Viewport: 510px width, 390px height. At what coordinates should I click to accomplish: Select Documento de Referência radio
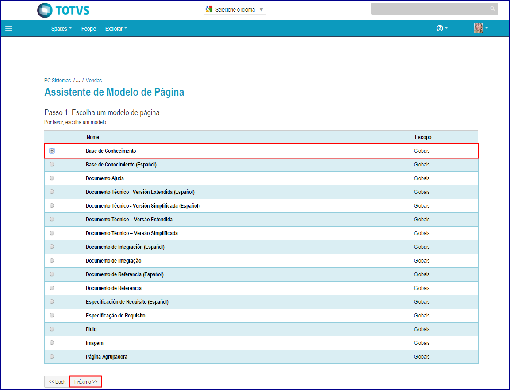point(52,288)
